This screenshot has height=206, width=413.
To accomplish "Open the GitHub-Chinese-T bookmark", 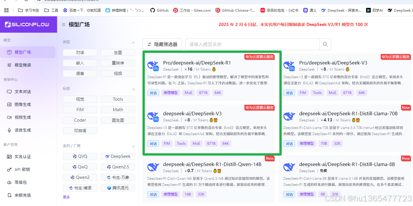I will (235, 10).
